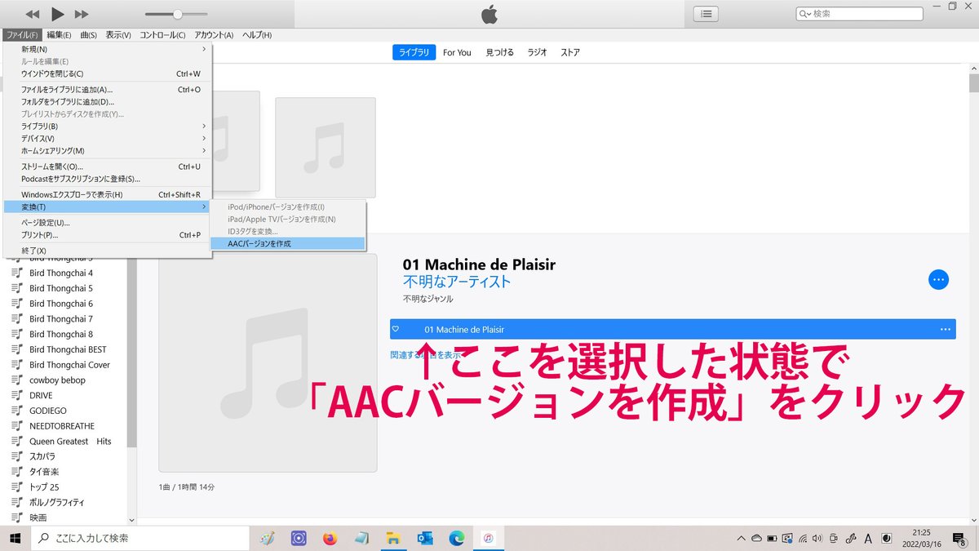Click the play button in the playback controls
Image resolution: width=979 pixels, height=551 pixels.
(x=57, y=14)
